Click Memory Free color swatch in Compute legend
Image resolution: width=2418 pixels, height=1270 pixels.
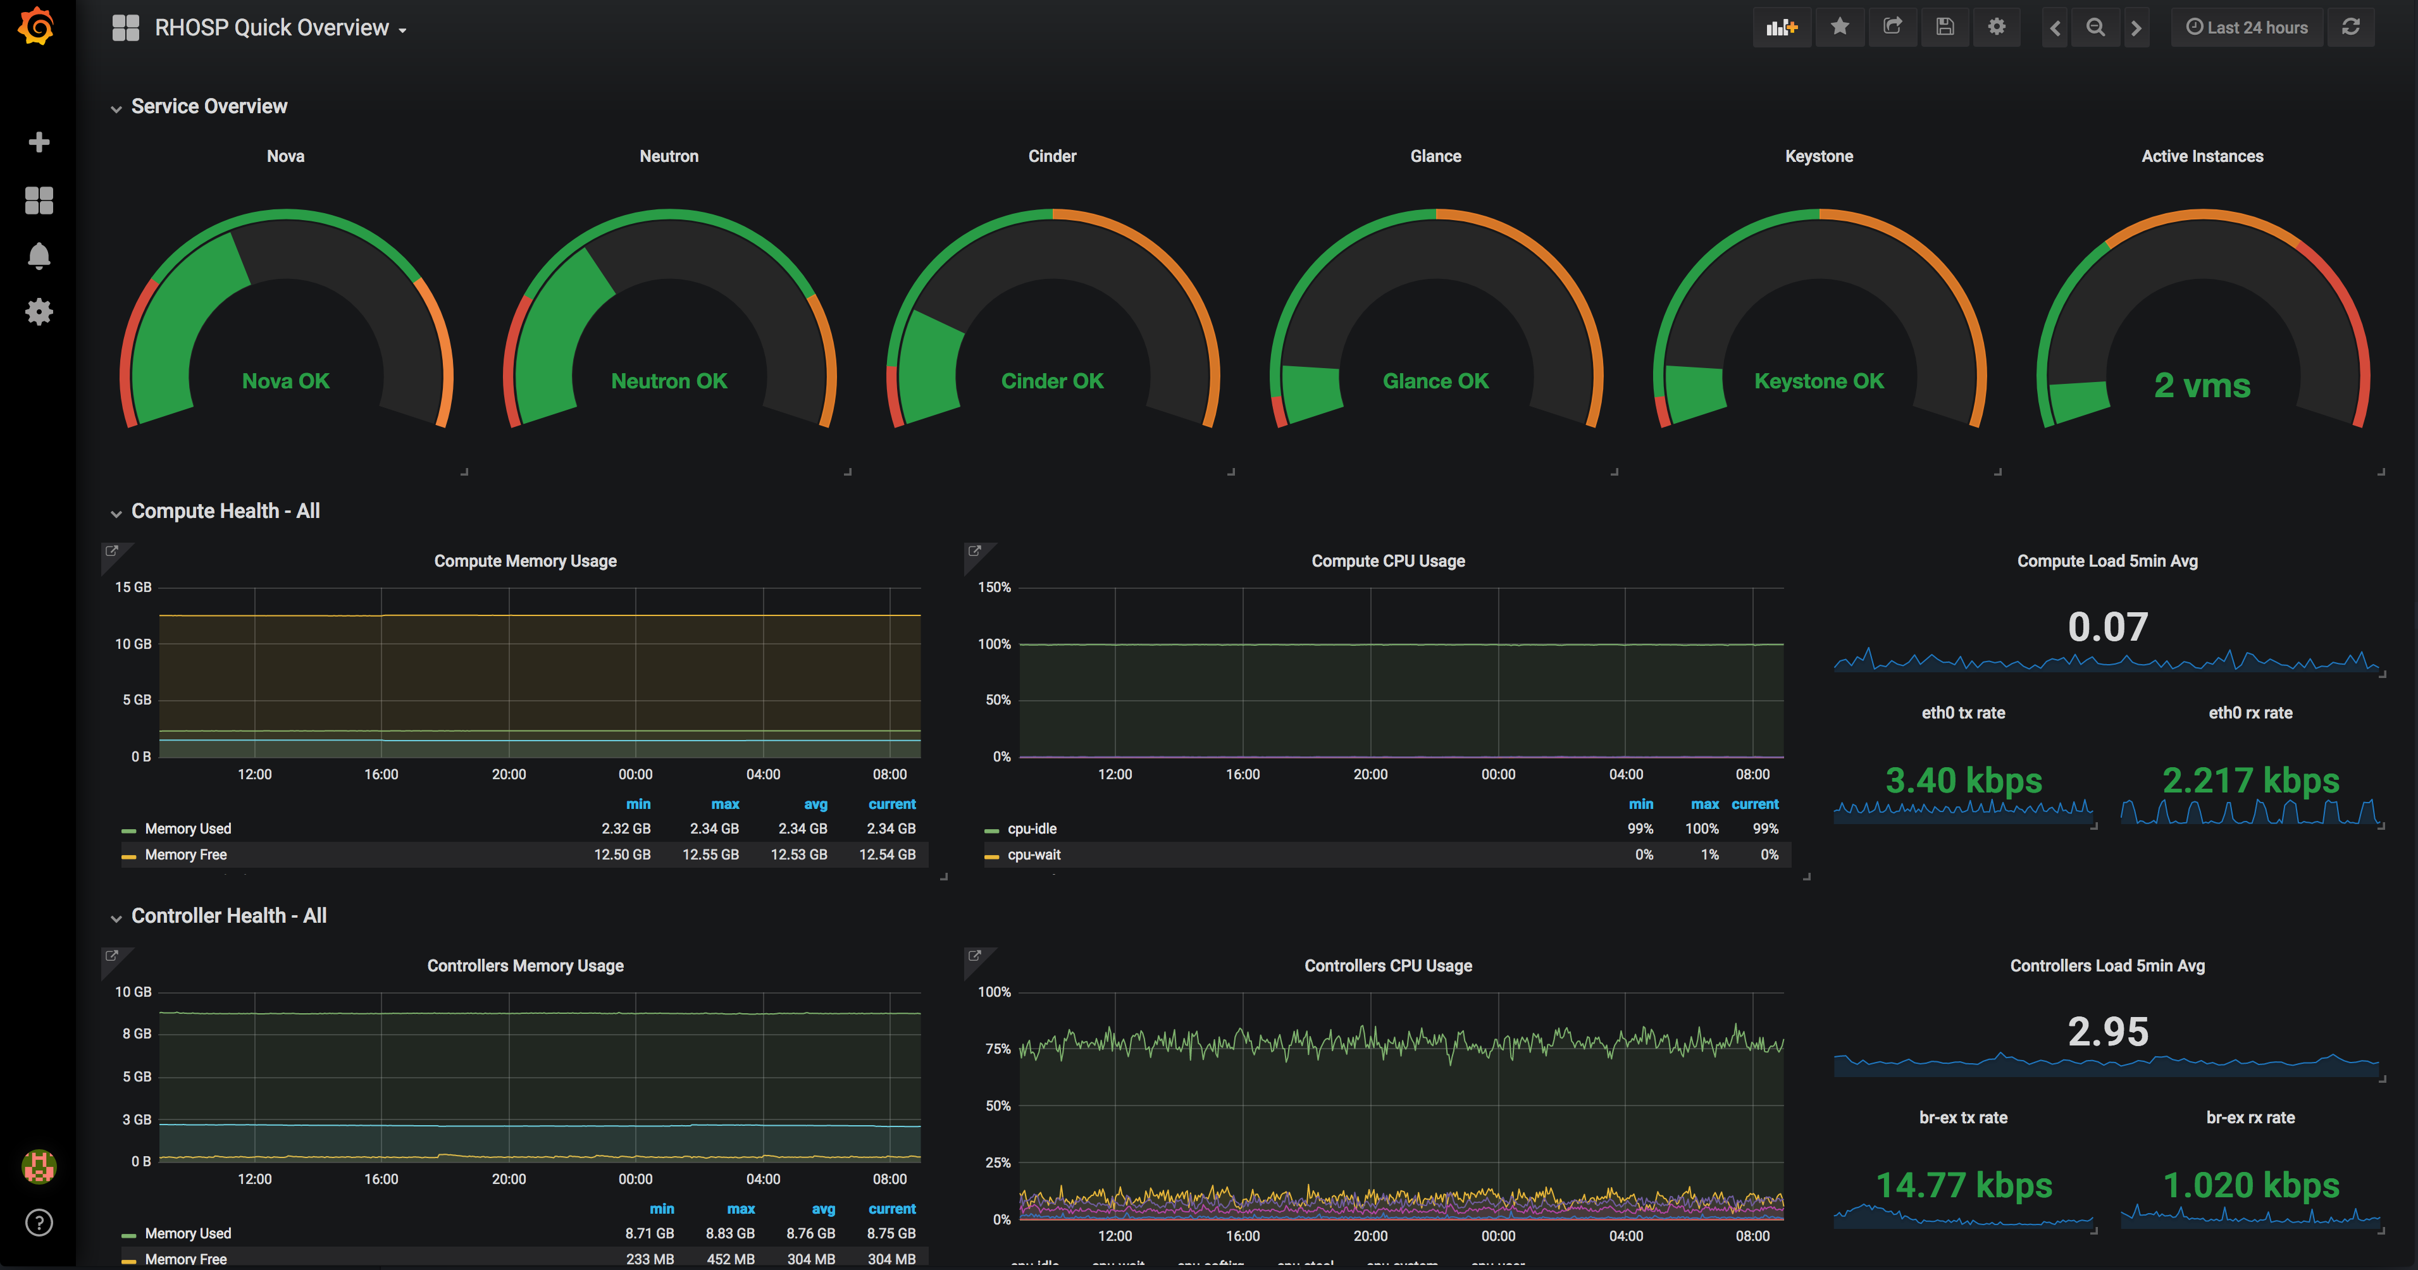128,856
